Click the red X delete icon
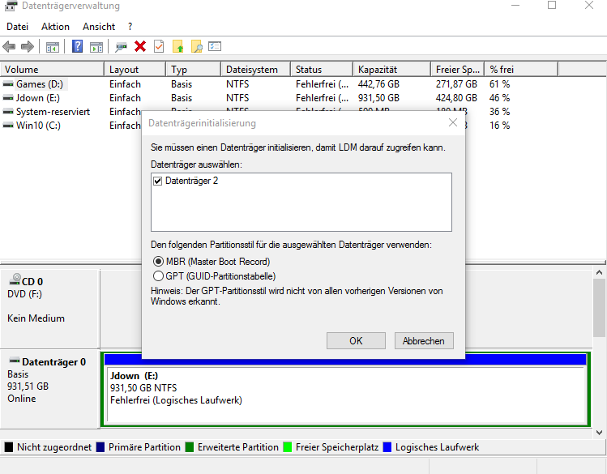Image resolution: width=607 pixels, height=474 pixels. click(140, 47)
